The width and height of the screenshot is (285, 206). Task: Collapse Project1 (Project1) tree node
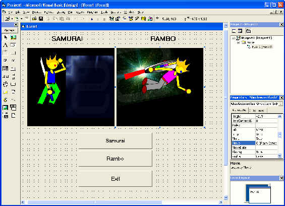pyautogui.click(x=234, y=38)
